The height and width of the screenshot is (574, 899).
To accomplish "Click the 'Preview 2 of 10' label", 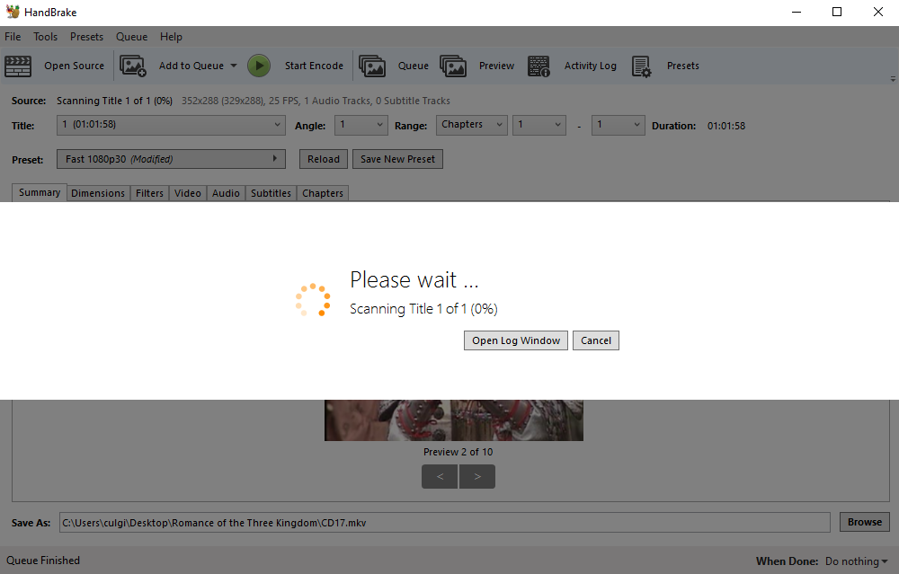I will [458, 452].
